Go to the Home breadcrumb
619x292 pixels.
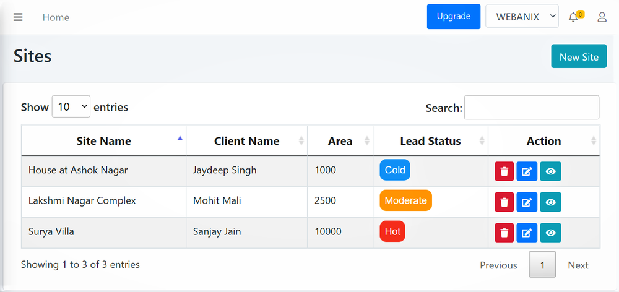tap(56, 17)
